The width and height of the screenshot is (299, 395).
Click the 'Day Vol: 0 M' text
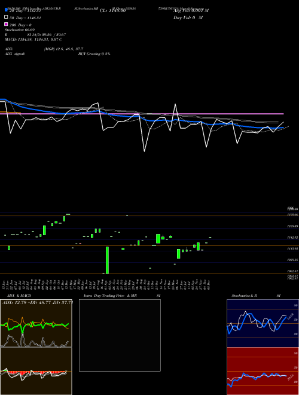point(188,18)
